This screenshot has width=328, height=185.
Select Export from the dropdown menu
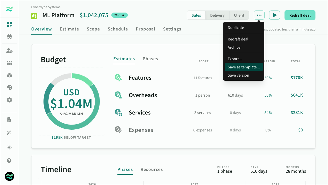point(235,59)
